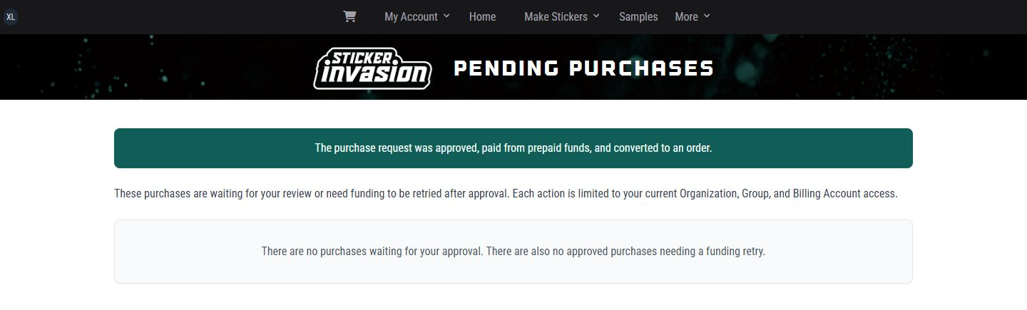The image size is (1027, 310).
Task: Expand the Make Stickers chevron arrow
Action: (596, 16)
